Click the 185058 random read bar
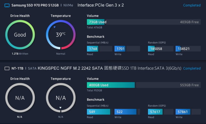Image resolution: width=206 pixels, height=124 pixels. pyautogui.click(x=161, y=49)
